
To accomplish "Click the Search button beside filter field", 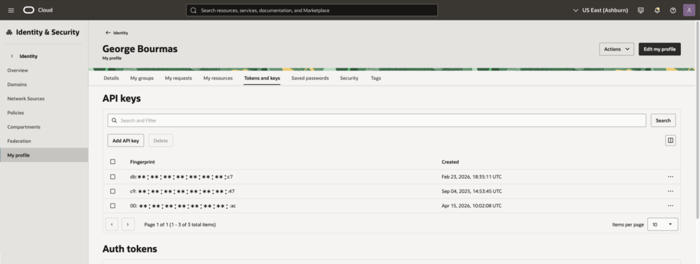I will (663, 120).
